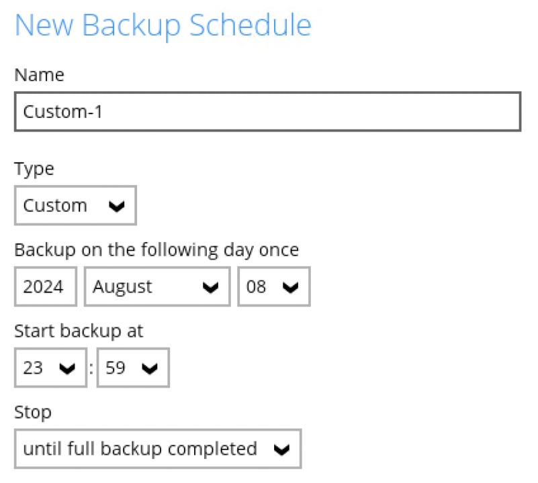538x483 pixels.
Task: Click the chevron arrow beside August
Action: pyautogui.click(x=211, y=288)
